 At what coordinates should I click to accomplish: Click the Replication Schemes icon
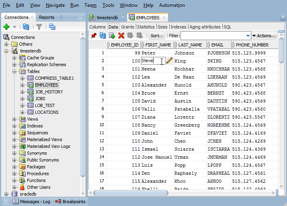pyautogui.click(x=23, y=65)
